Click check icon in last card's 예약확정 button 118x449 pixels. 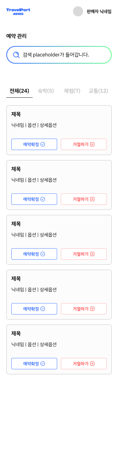point(43,364)
